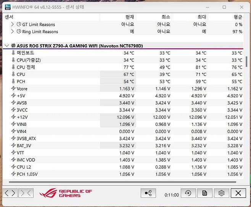This screenshot has width=251, height=207.
Task: Click the horizontal scrollbar at the bottom
Action: point(122,182)
